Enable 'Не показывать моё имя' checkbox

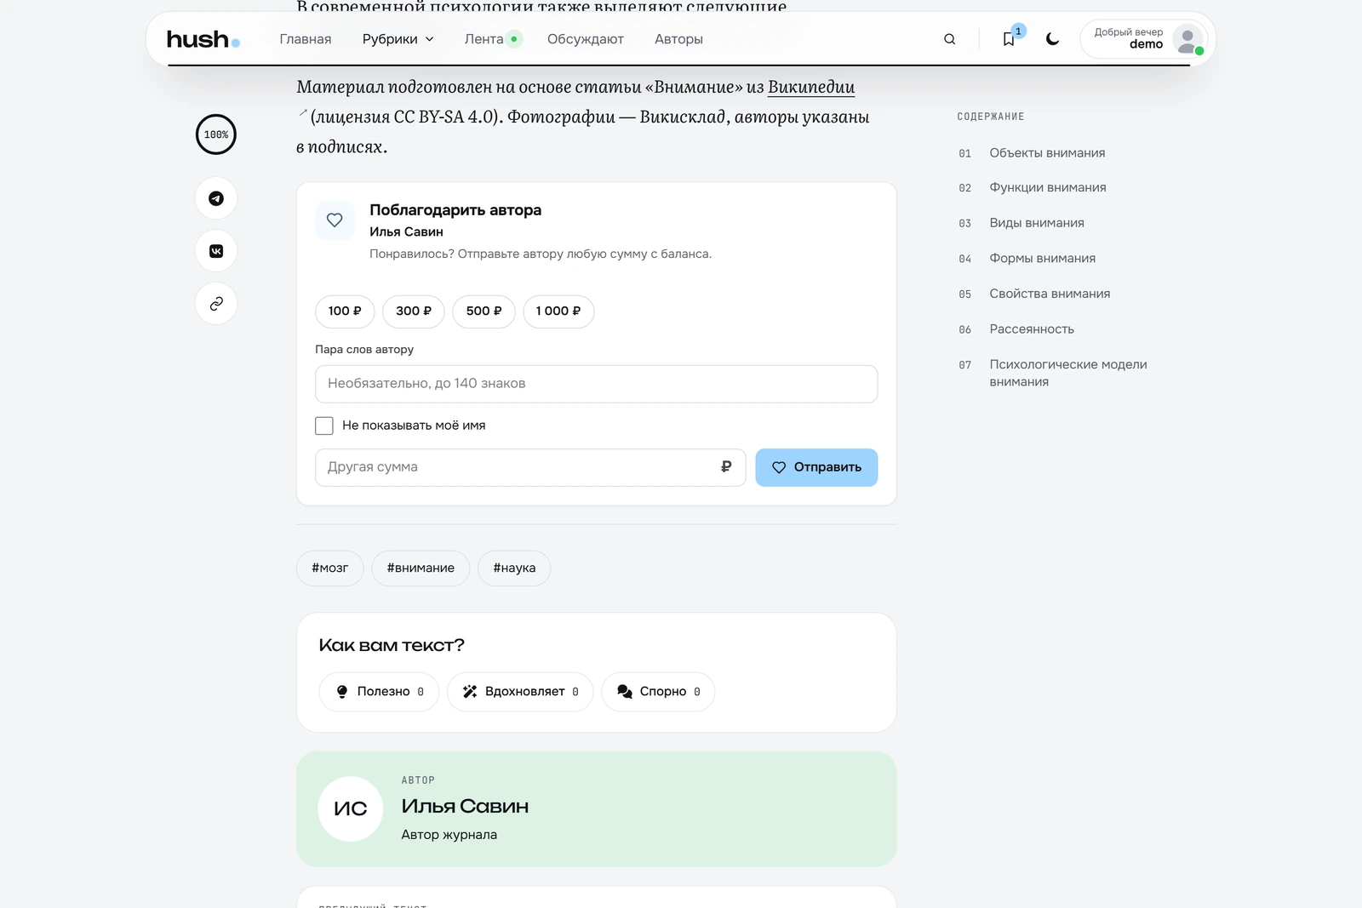(324, 425)
